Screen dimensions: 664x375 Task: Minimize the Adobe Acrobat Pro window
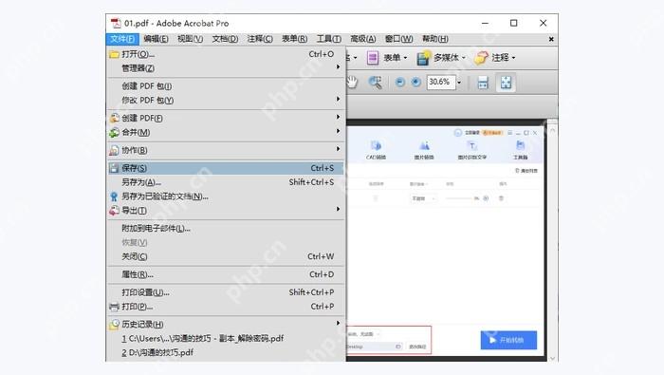(485, 24)
